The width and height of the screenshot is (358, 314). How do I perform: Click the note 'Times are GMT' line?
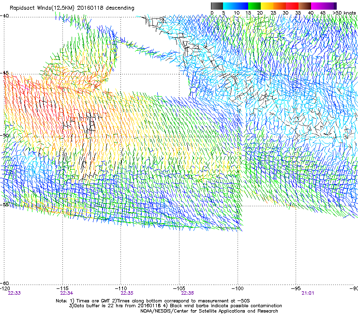(153, 301)
